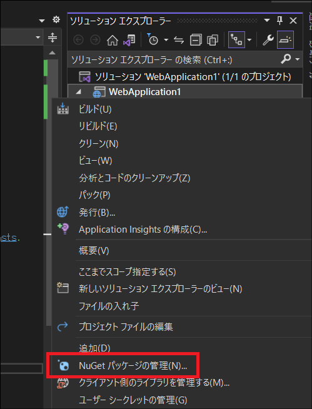The image size is (312, 409).
Task: Switch between solution and folder views icon
Action: [x=129, y=40]
